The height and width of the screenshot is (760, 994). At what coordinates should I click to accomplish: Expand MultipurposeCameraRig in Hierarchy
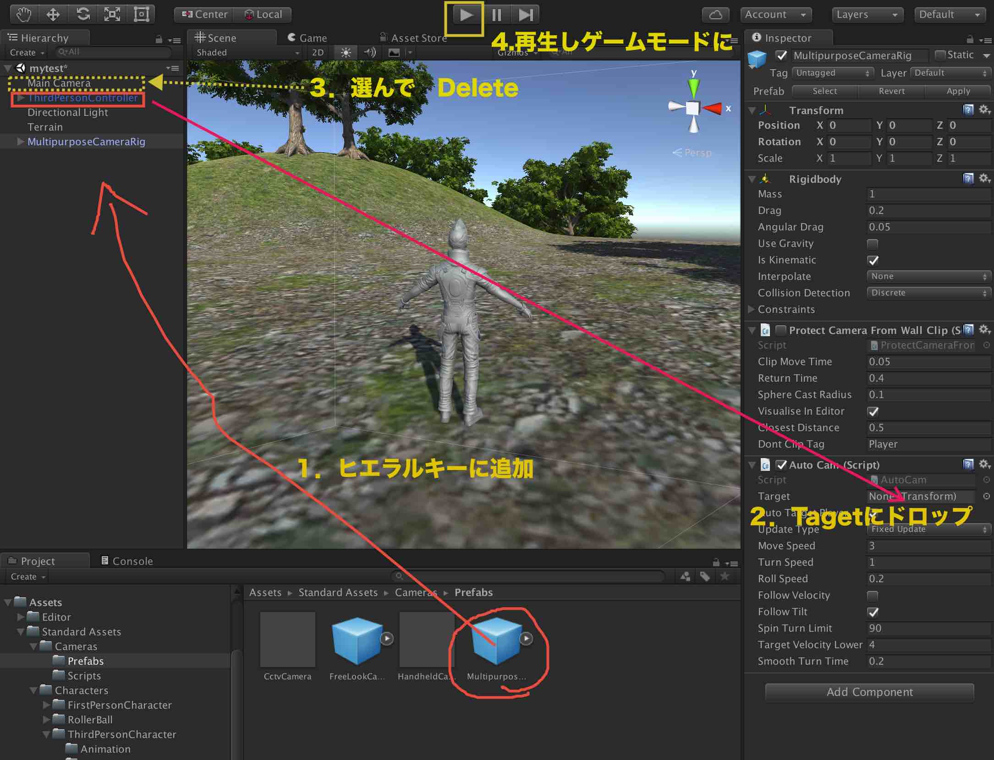click(20, 142)
